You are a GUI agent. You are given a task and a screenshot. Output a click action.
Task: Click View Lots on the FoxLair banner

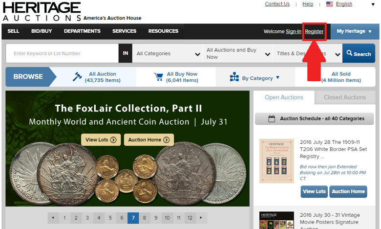(x=101, y=139)
